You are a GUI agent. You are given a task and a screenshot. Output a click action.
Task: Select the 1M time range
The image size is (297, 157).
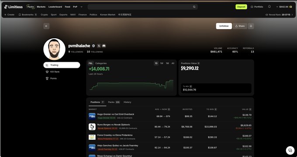point(167,63)
